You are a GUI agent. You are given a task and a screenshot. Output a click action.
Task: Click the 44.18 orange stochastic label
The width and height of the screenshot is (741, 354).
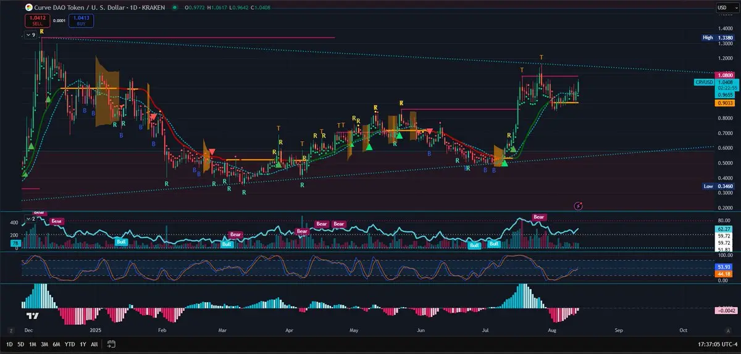pyautogui.click(x=724, y=273)
